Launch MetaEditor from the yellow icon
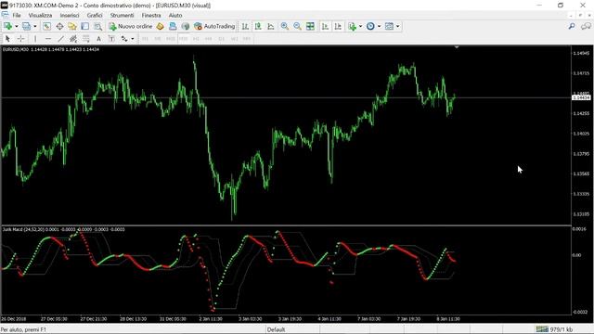Viewport: 594px width, 334px height. pos(161,26)
